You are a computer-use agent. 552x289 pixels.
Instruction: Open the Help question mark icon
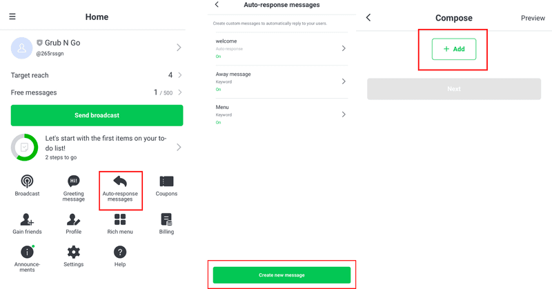120,252
